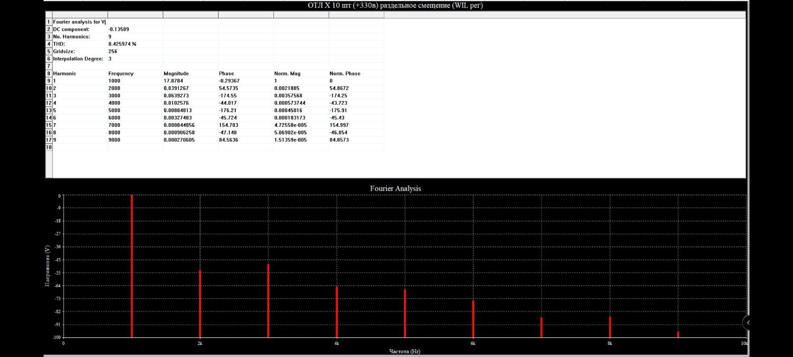The height and width of the screenshot is (357, 793).
Task: Select row header number 18
Action: (49, 148)
